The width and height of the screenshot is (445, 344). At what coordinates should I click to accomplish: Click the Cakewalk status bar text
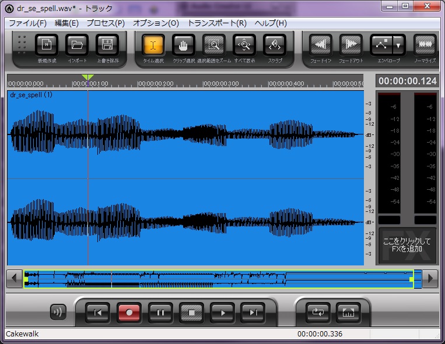coord(22,334)
